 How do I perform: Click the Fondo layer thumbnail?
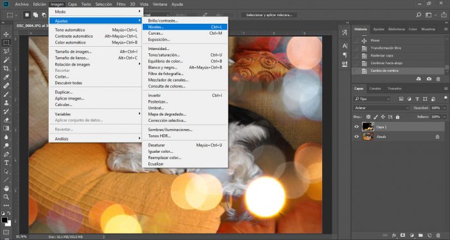pos(368,137)
